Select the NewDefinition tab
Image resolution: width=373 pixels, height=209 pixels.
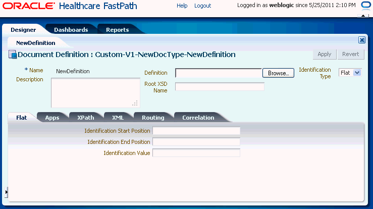pos(36,43)
